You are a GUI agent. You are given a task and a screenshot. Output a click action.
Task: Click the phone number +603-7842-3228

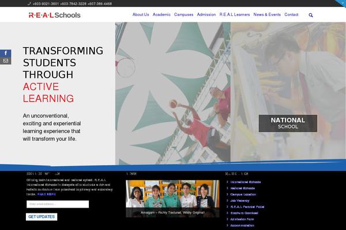[73, 4]
